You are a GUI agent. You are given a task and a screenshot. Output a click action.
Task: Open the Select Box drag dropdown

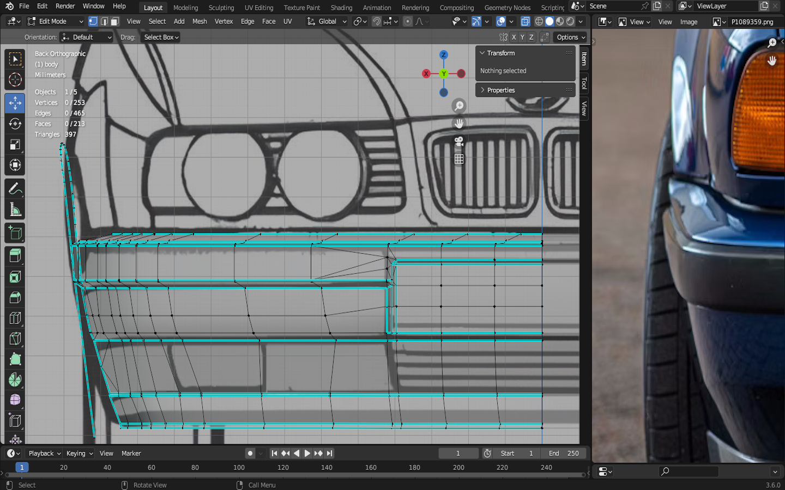click(161, 37)
